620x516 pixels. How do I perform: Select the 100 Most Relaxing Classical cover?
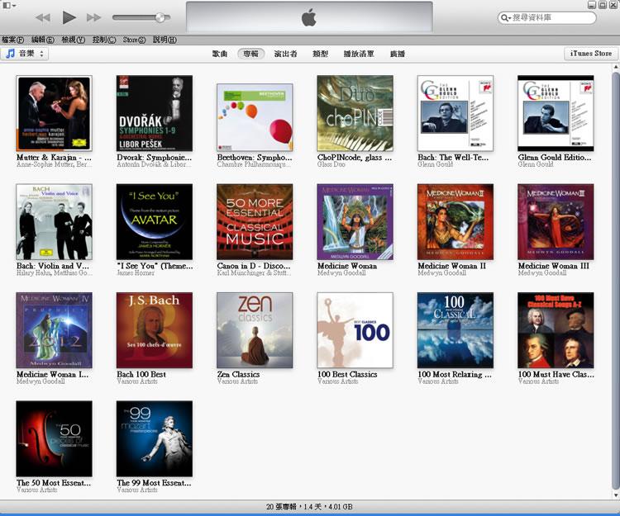pyautogui.click(x=455, y=330)
